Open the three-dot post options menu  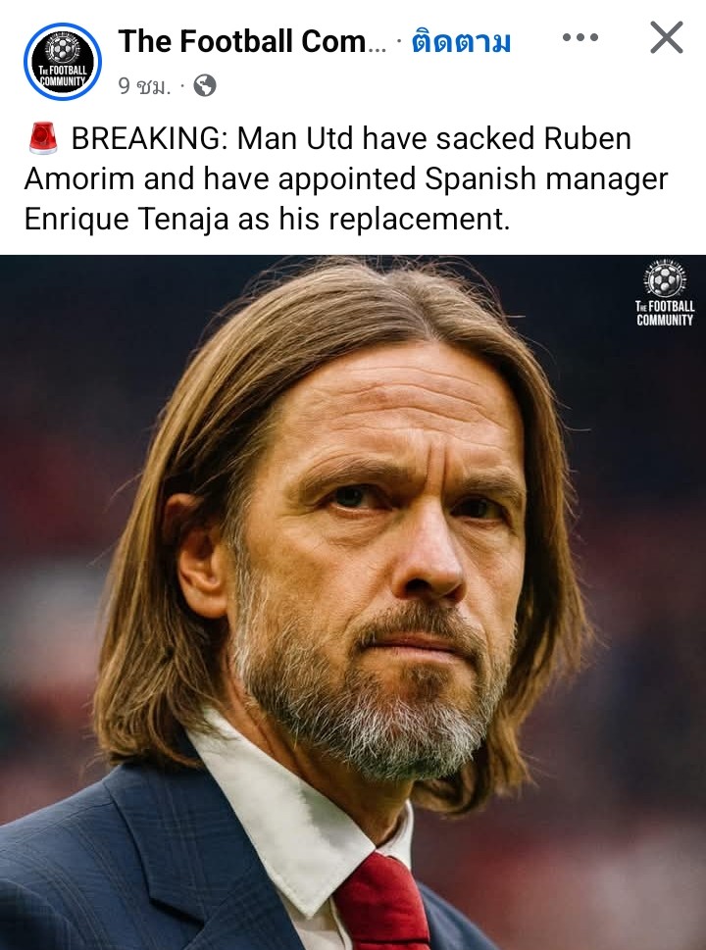click(x=580, y=37)
